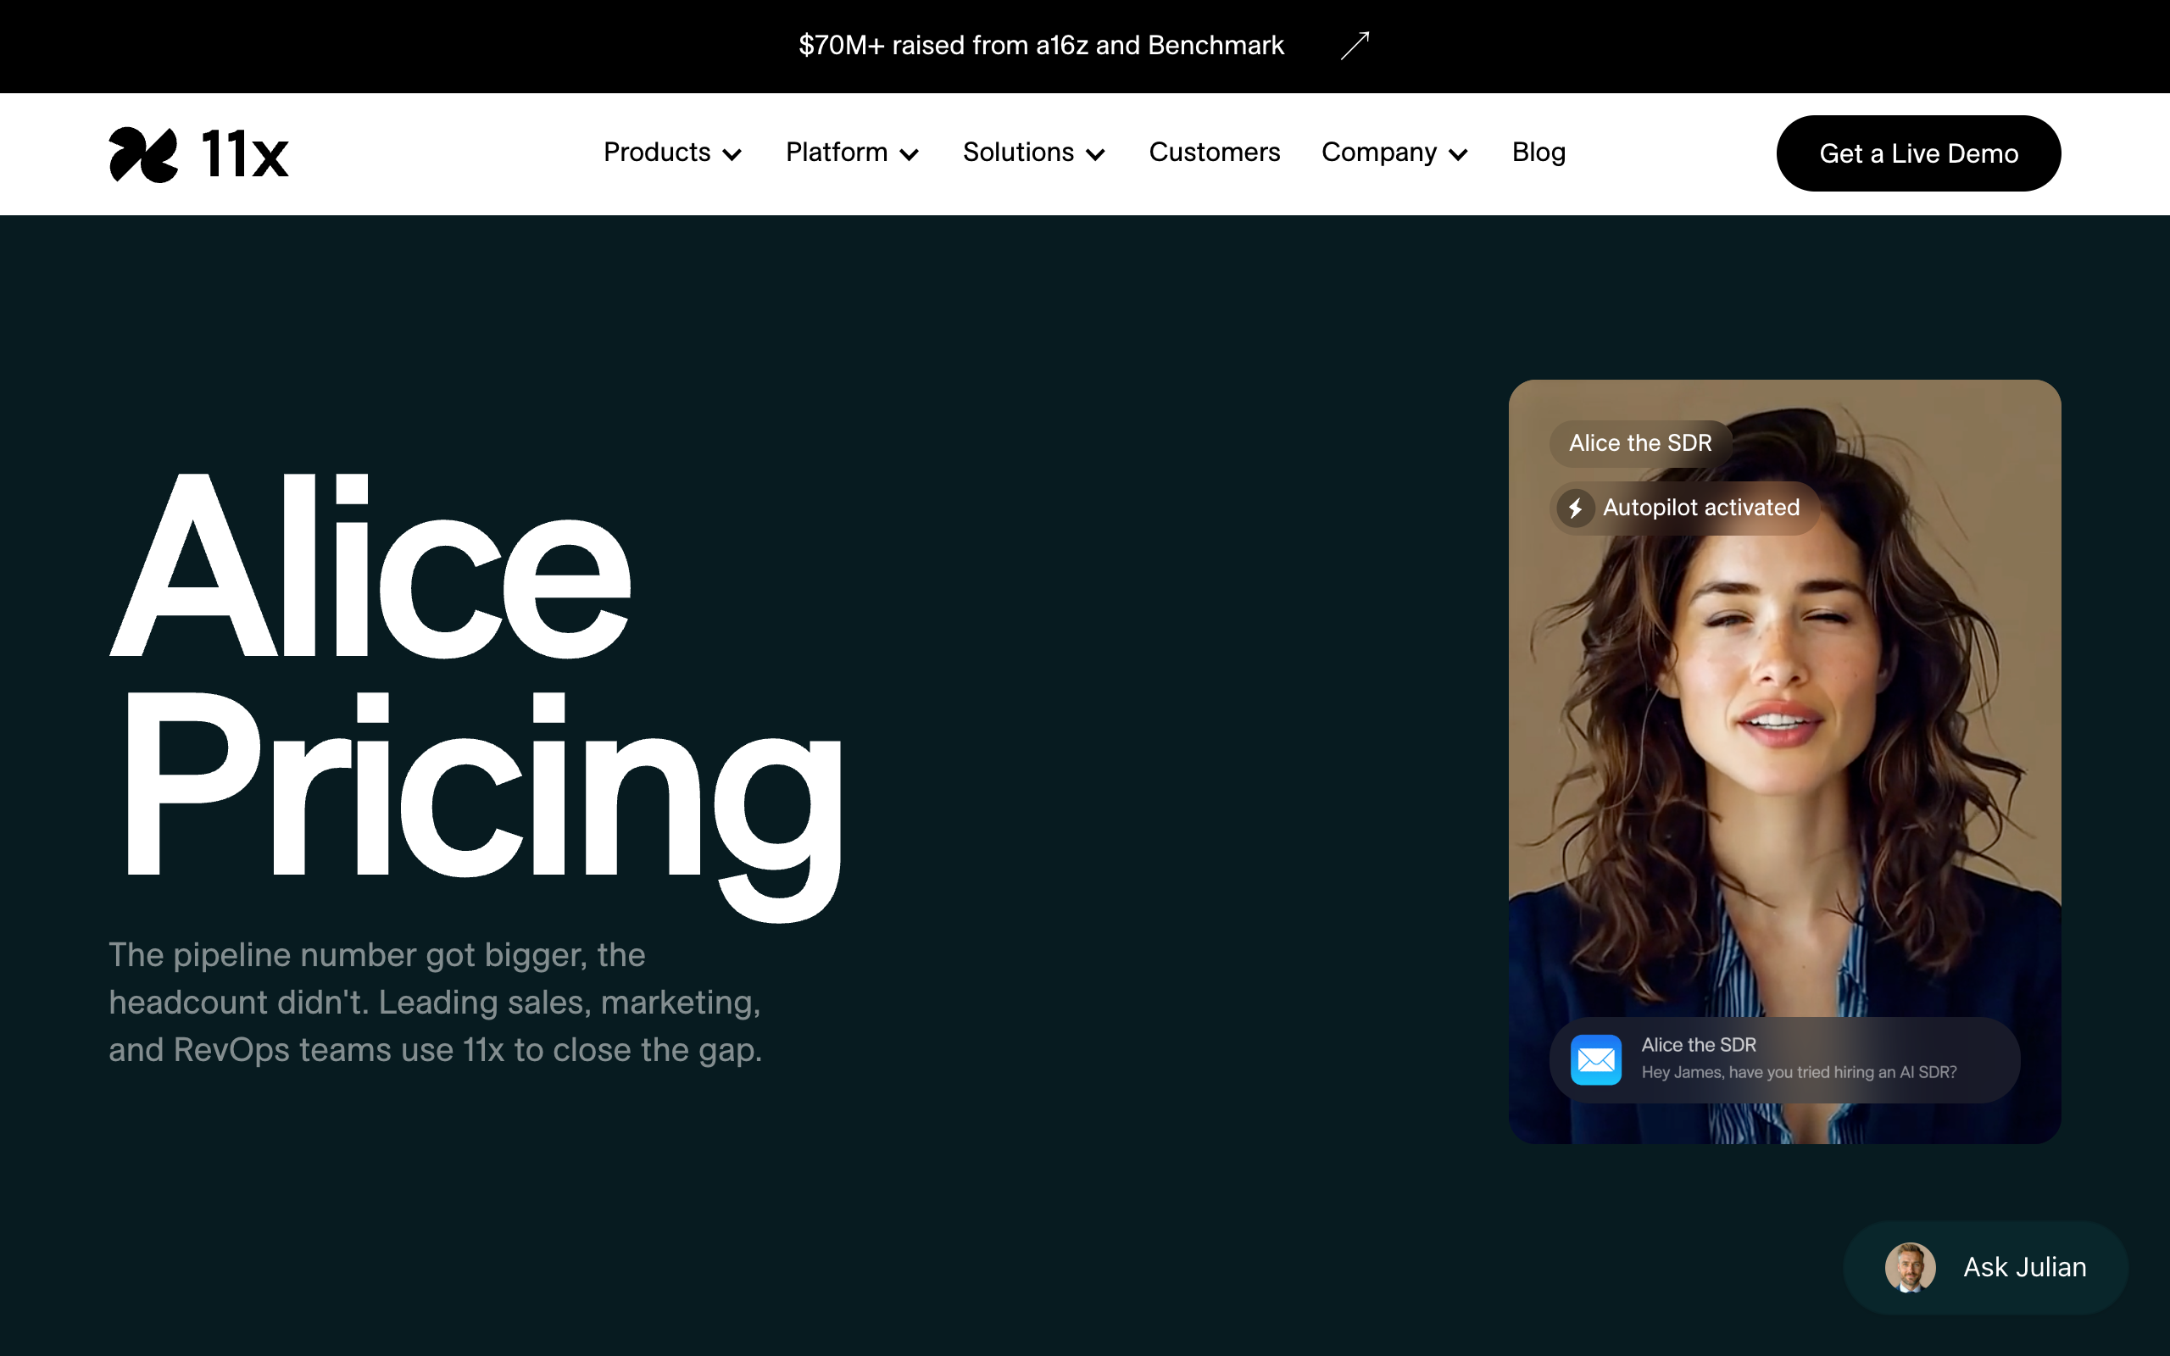2170x1356 pixels.
Task: Click Alice's portrait video thumbnail
Action: point(1784,761)
